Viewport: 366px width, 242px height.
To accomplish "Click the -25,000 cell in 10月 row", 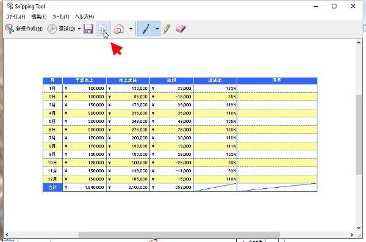I will coord(172,163).
